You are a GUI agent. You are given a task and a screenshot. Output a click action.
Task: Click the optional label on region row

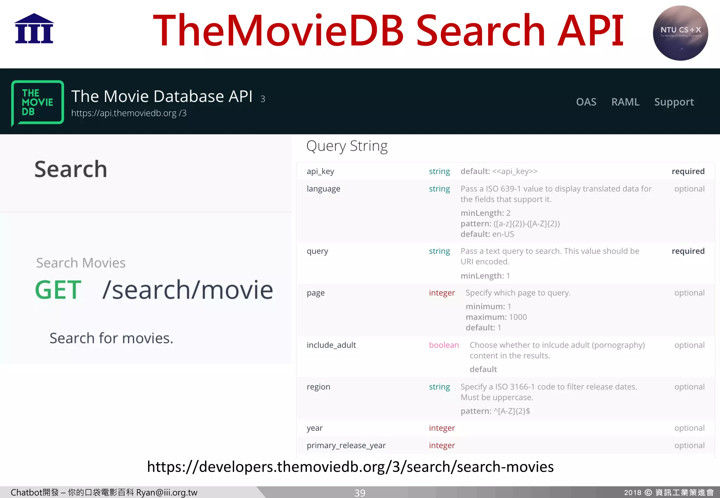click(x=689, y=387)
